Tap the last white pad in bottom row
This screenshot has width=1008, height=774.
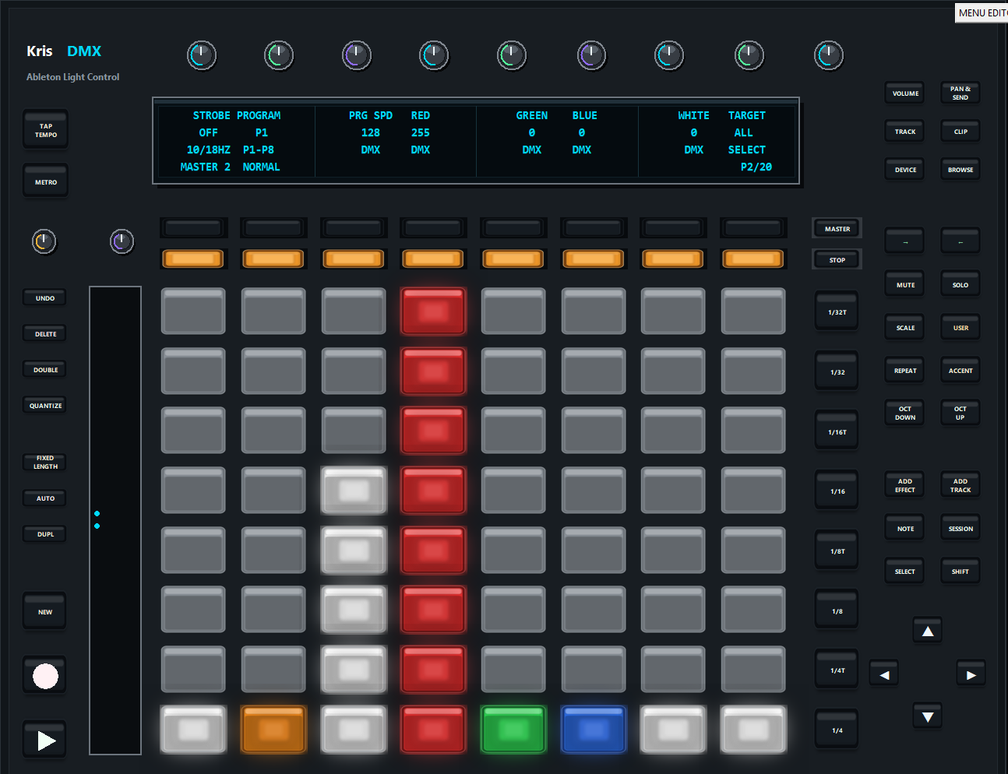click(753, 729)
